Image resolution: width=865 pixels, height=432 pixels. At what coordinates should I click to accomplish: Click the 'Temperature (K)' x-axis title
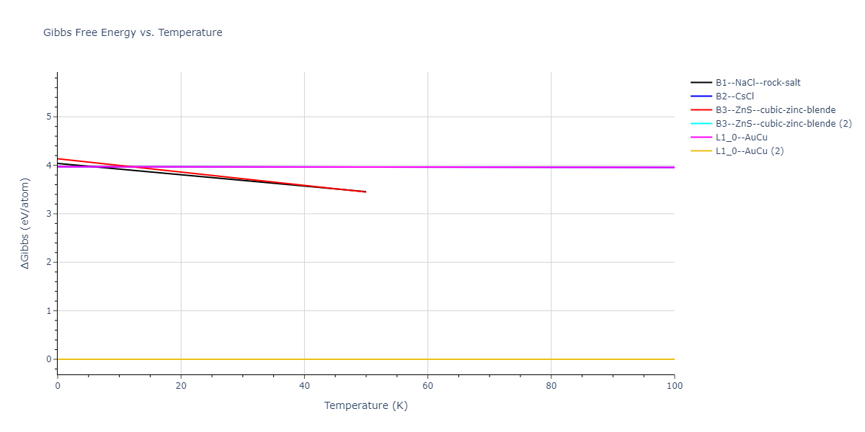click(x=365, y=405)
